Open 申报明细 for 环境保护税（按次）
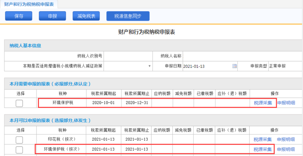This screenshot has height=156, width=303. click(x=286, y=149)
